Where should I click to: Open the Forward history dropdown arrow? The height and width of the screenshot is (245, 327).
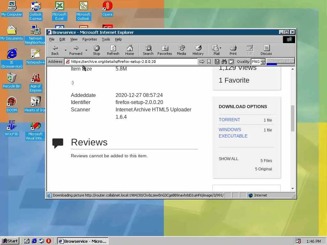pyautogui.click(x=86, y=50)
